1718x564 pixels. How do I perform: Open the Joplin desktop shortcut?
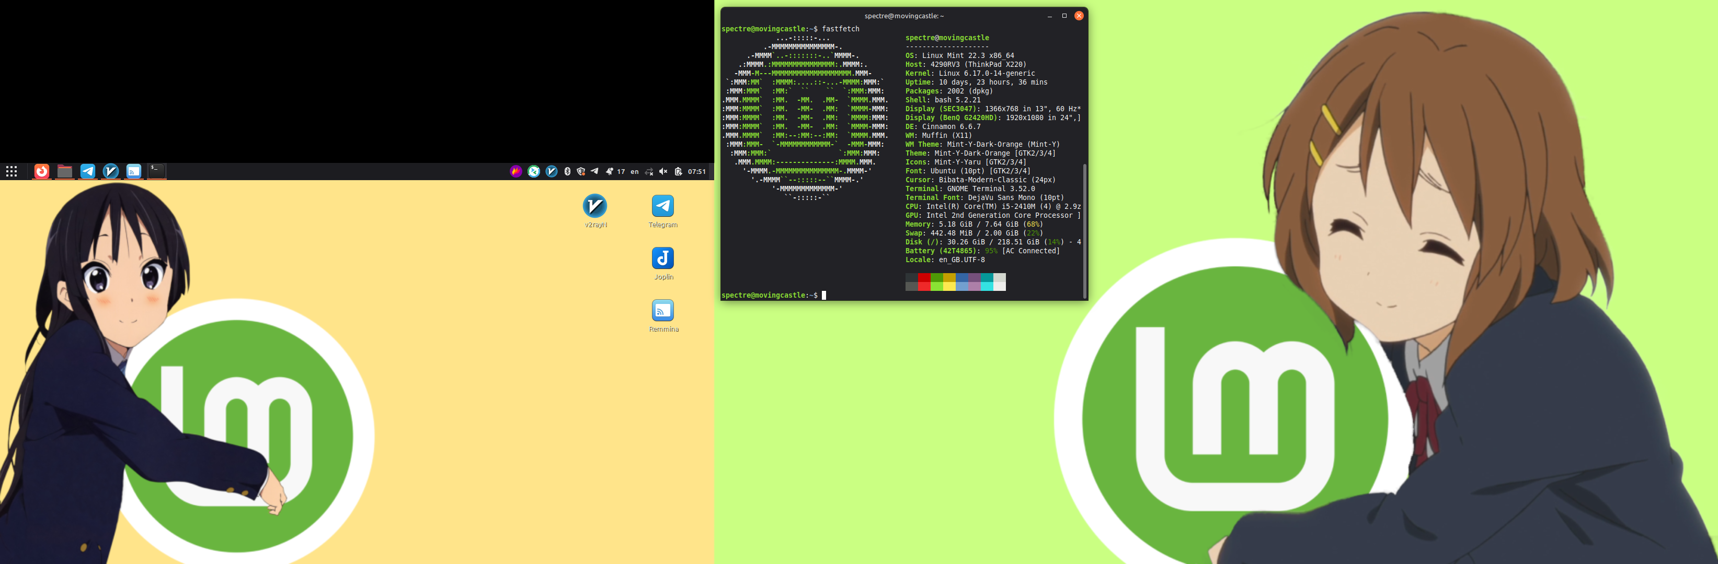pos(662,258)
